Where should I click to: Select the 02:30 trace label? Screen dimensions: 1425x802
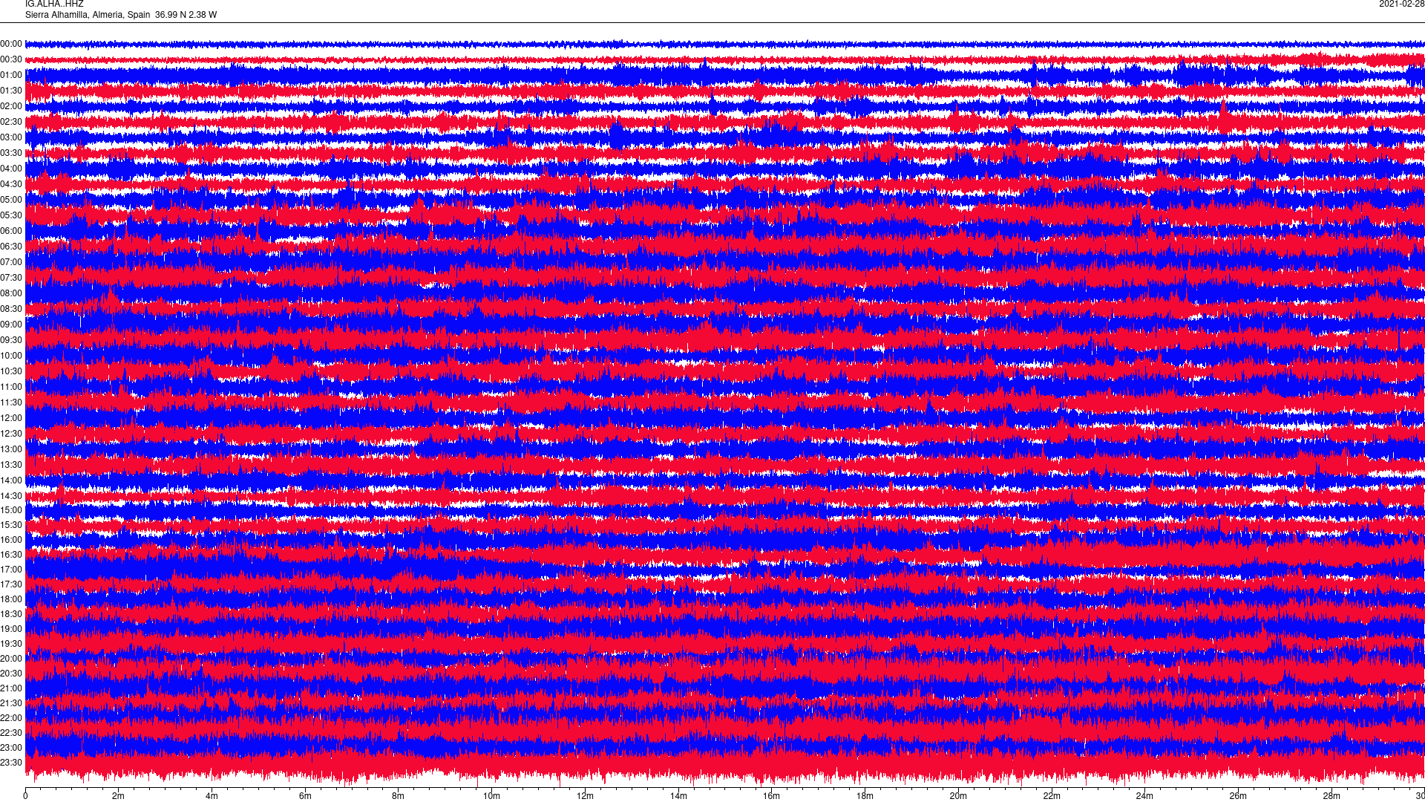pos(11,123)
